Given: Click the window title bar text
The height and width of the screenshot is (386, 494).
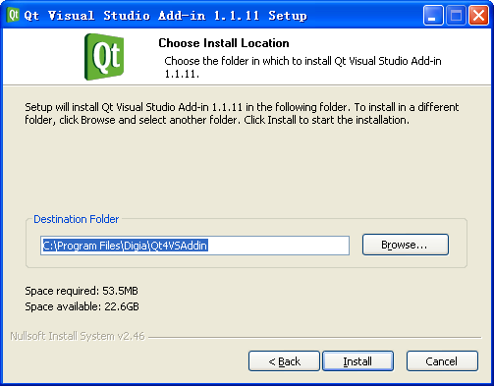Looking at the screenshot, I should [166, 16].
